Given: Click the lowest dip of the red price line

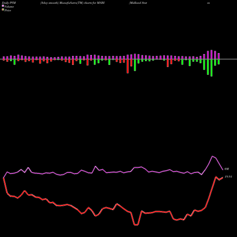Looking at the screenshot, I should click(x=136, y=225).
